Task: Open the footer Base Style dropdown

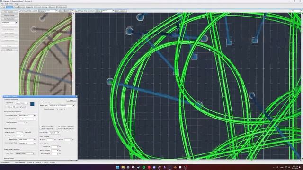Action: (x=27, y=139)
